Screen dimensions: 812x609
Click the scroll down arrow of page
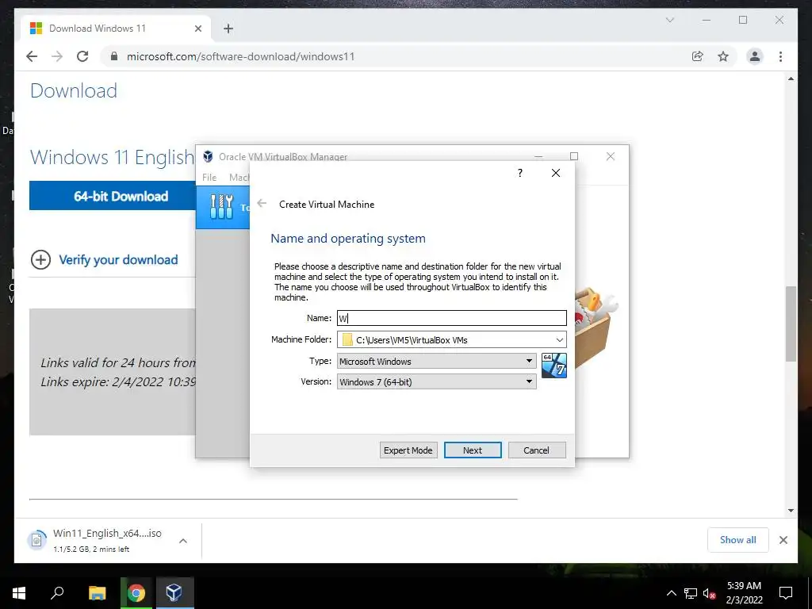[x=791, y=511]
